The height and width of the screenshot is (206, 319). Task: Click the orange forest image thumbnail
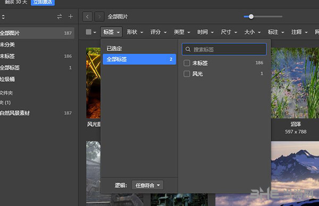click(x=93, y=83)
